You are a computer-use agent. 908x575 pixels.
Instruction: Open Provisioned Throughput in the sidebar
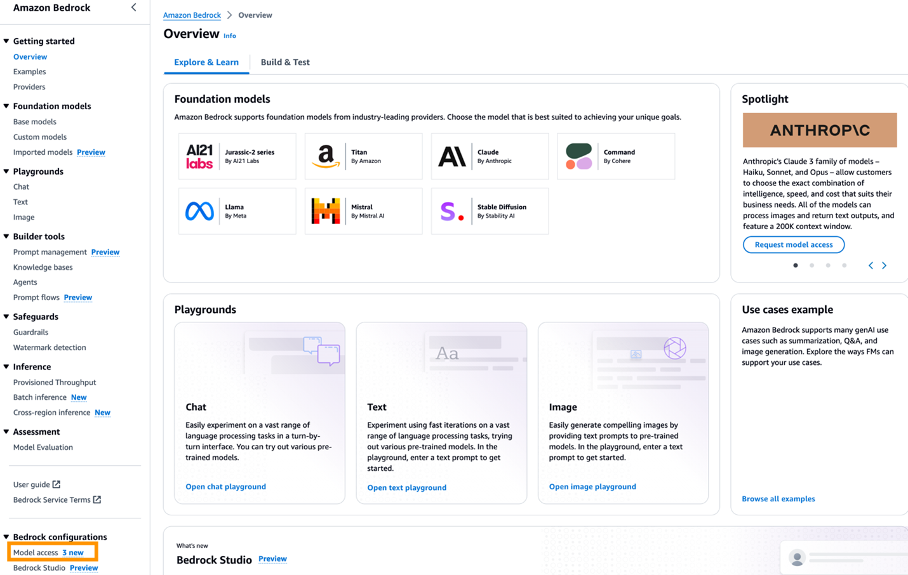55,383
